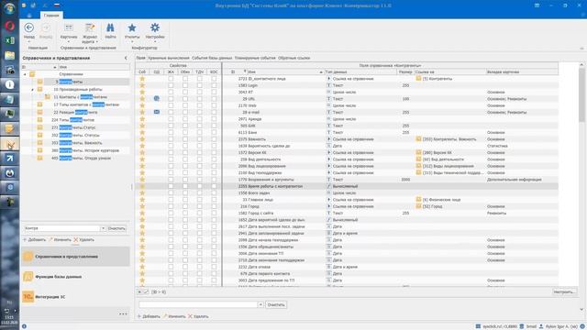Collapse the Справочники и представления panel chevron
This screenshot has height=330, width=587.
tap(126, 58)
